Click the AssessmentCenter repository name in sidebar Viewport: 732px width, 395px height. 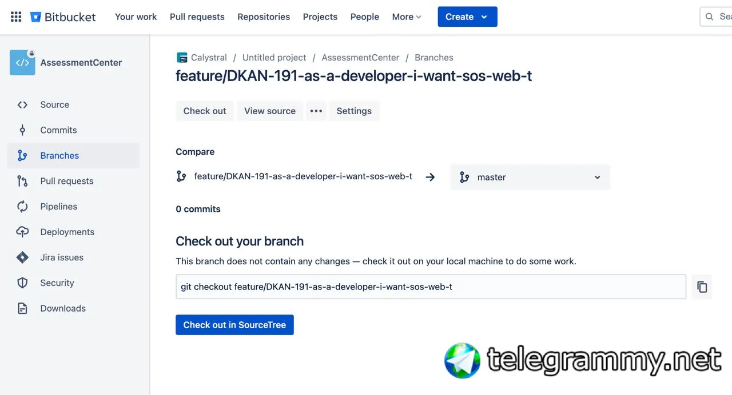[81, 63]
